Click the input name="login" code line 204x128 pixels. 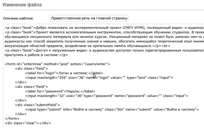[x=98, y=78]
